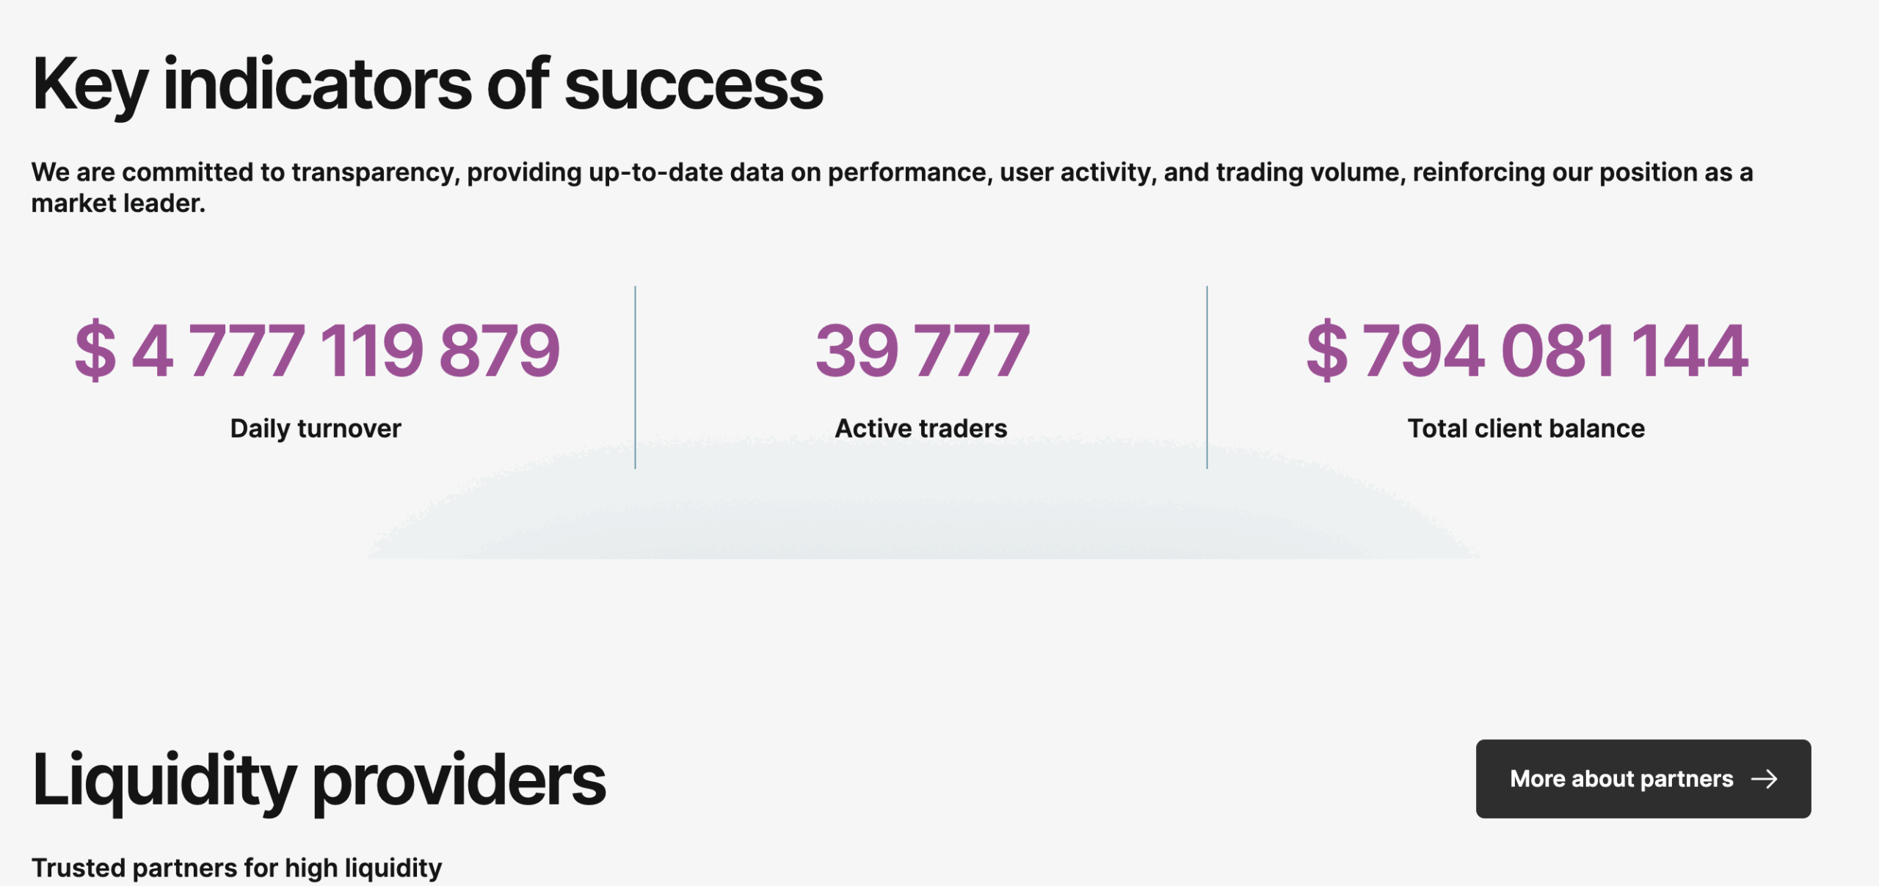Click the arrow icon in partners button
The image size is (1879, 886).
tap(1764, 779)
